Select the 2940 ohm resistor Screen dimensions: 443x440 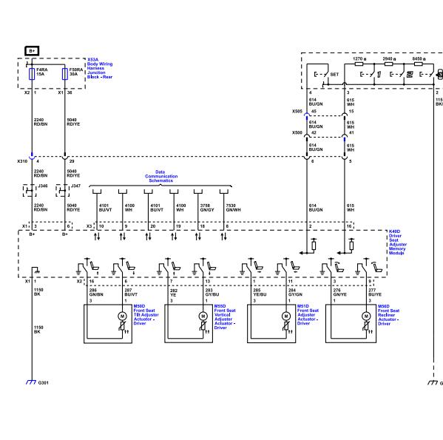pyautogui.click(x=389, y=64)
